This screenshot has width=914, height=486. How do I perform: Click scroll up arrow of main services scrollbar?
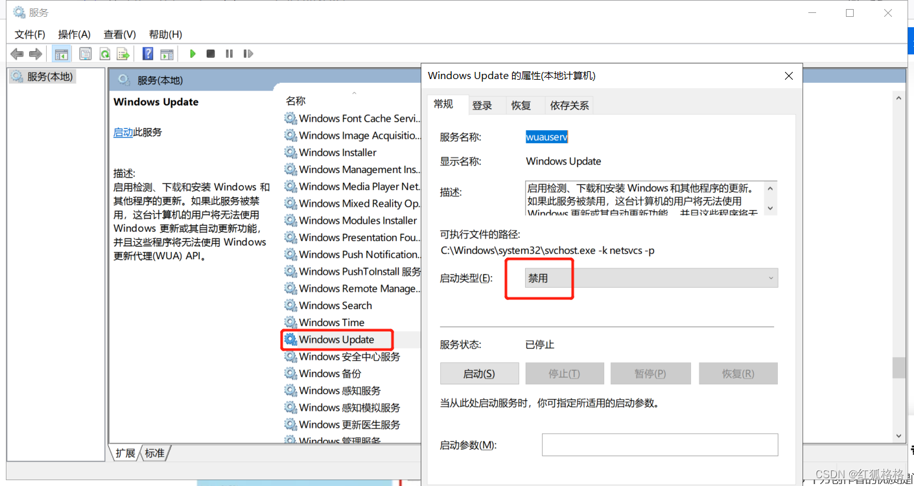[898, 98]
